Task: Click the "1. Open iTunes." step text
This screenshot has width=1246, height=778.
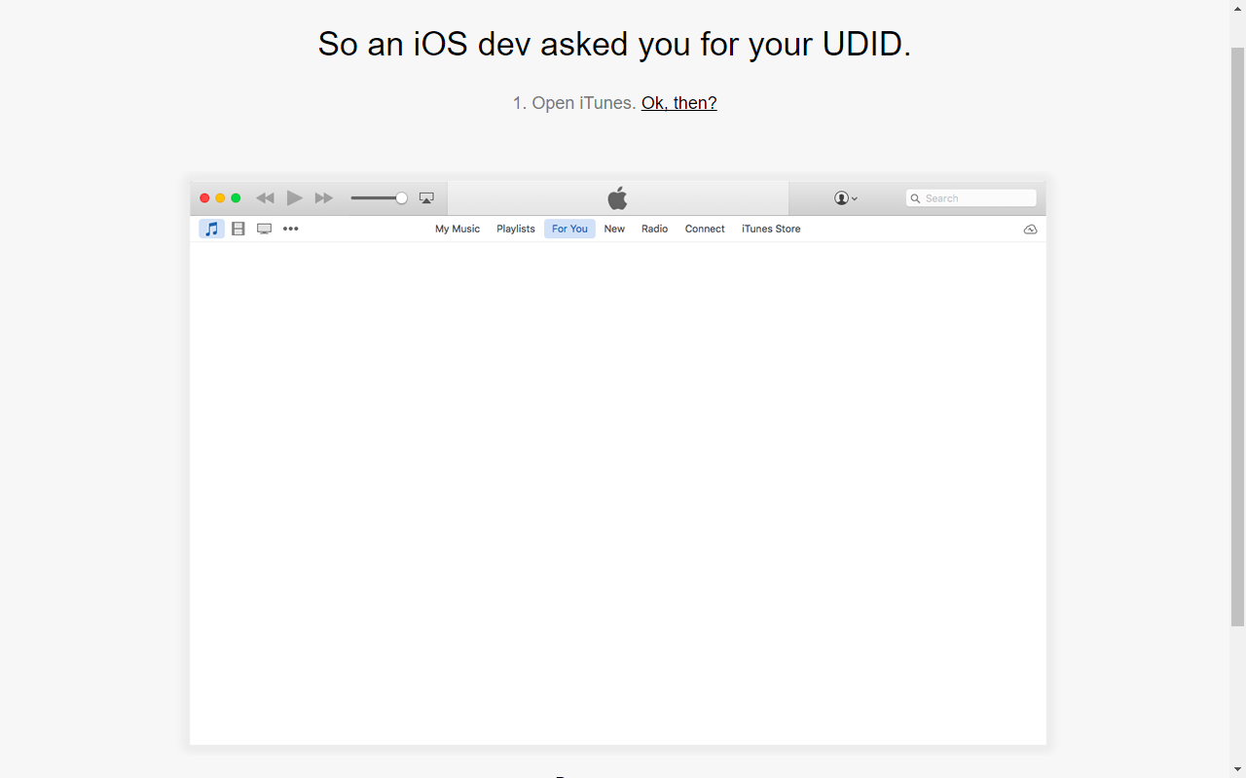Action: (574, 103)
